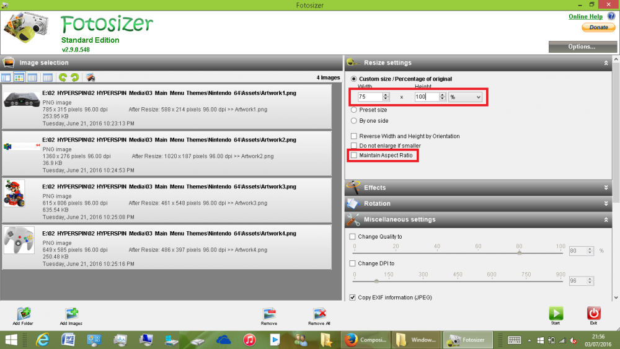
Task: Click the Rotation section header icon
Action: click(x=353, y=203)
